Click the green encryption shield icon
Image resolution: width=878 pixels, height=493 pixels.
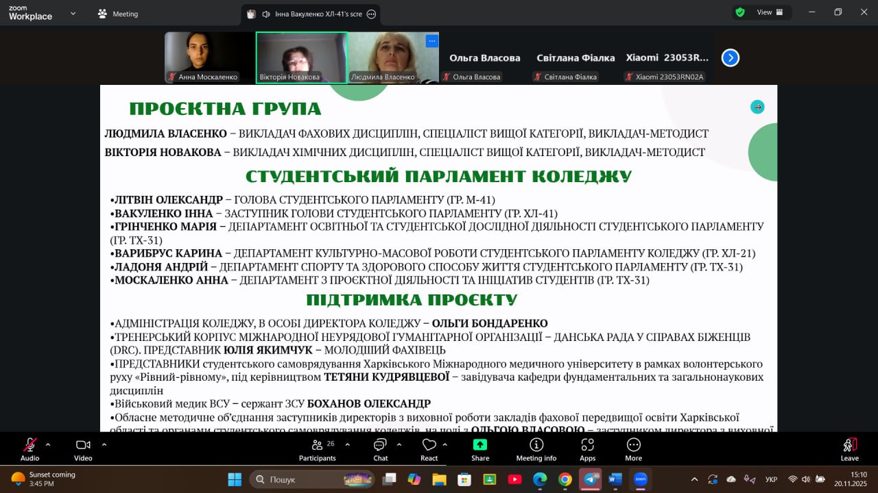tap(740, 12)
